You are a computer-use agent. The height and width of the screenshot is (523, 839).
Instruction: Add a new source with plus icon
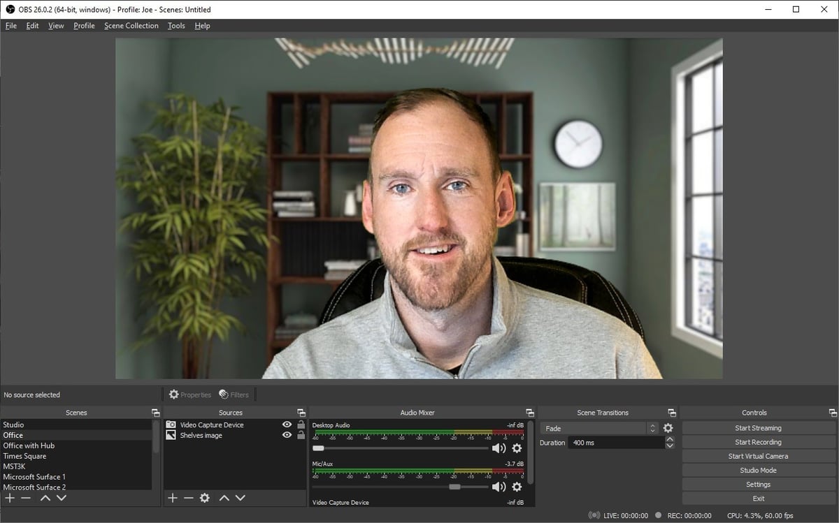tap(172, 498)
